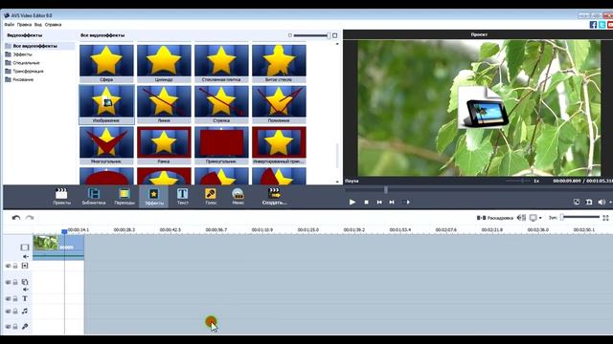Click the main video track filmstrip icon
Screen dimensions: 613x344
point(25,247)
